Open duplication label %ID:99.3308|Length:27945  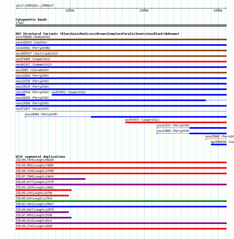[35, 171]
